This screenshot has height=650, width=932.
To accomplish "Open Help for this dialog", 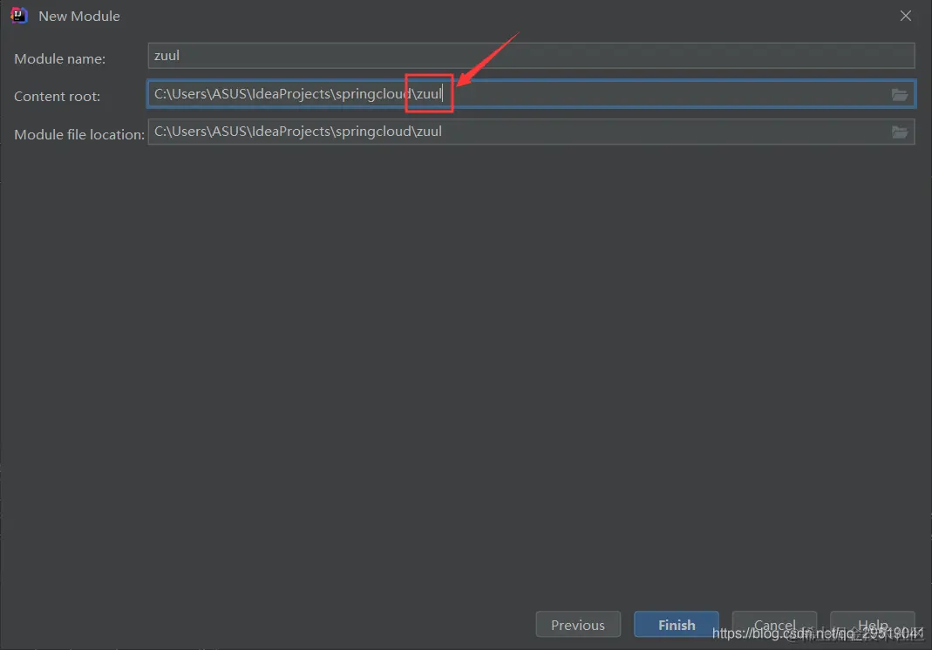I will [x=873, y=625].
